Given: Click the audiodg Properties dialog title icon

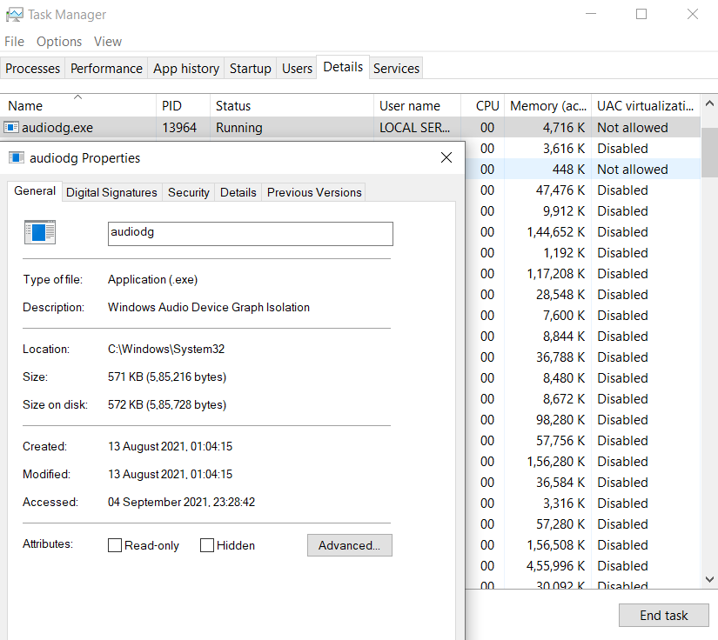Looking at the screenshot, I should tap(16, 158).
